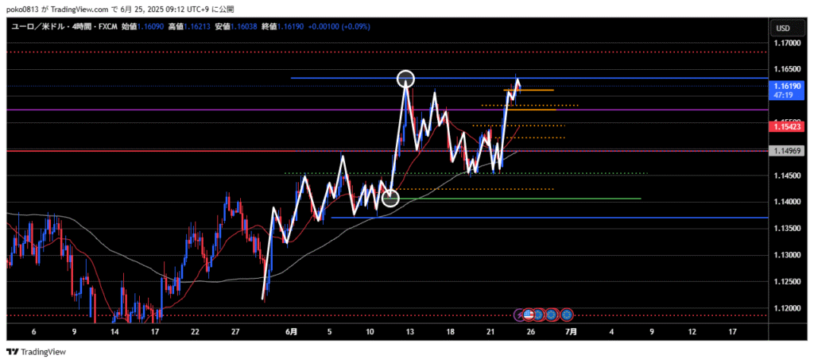
Task: Click the TradingView logo in the bottom-left
Action: (37, 352)
